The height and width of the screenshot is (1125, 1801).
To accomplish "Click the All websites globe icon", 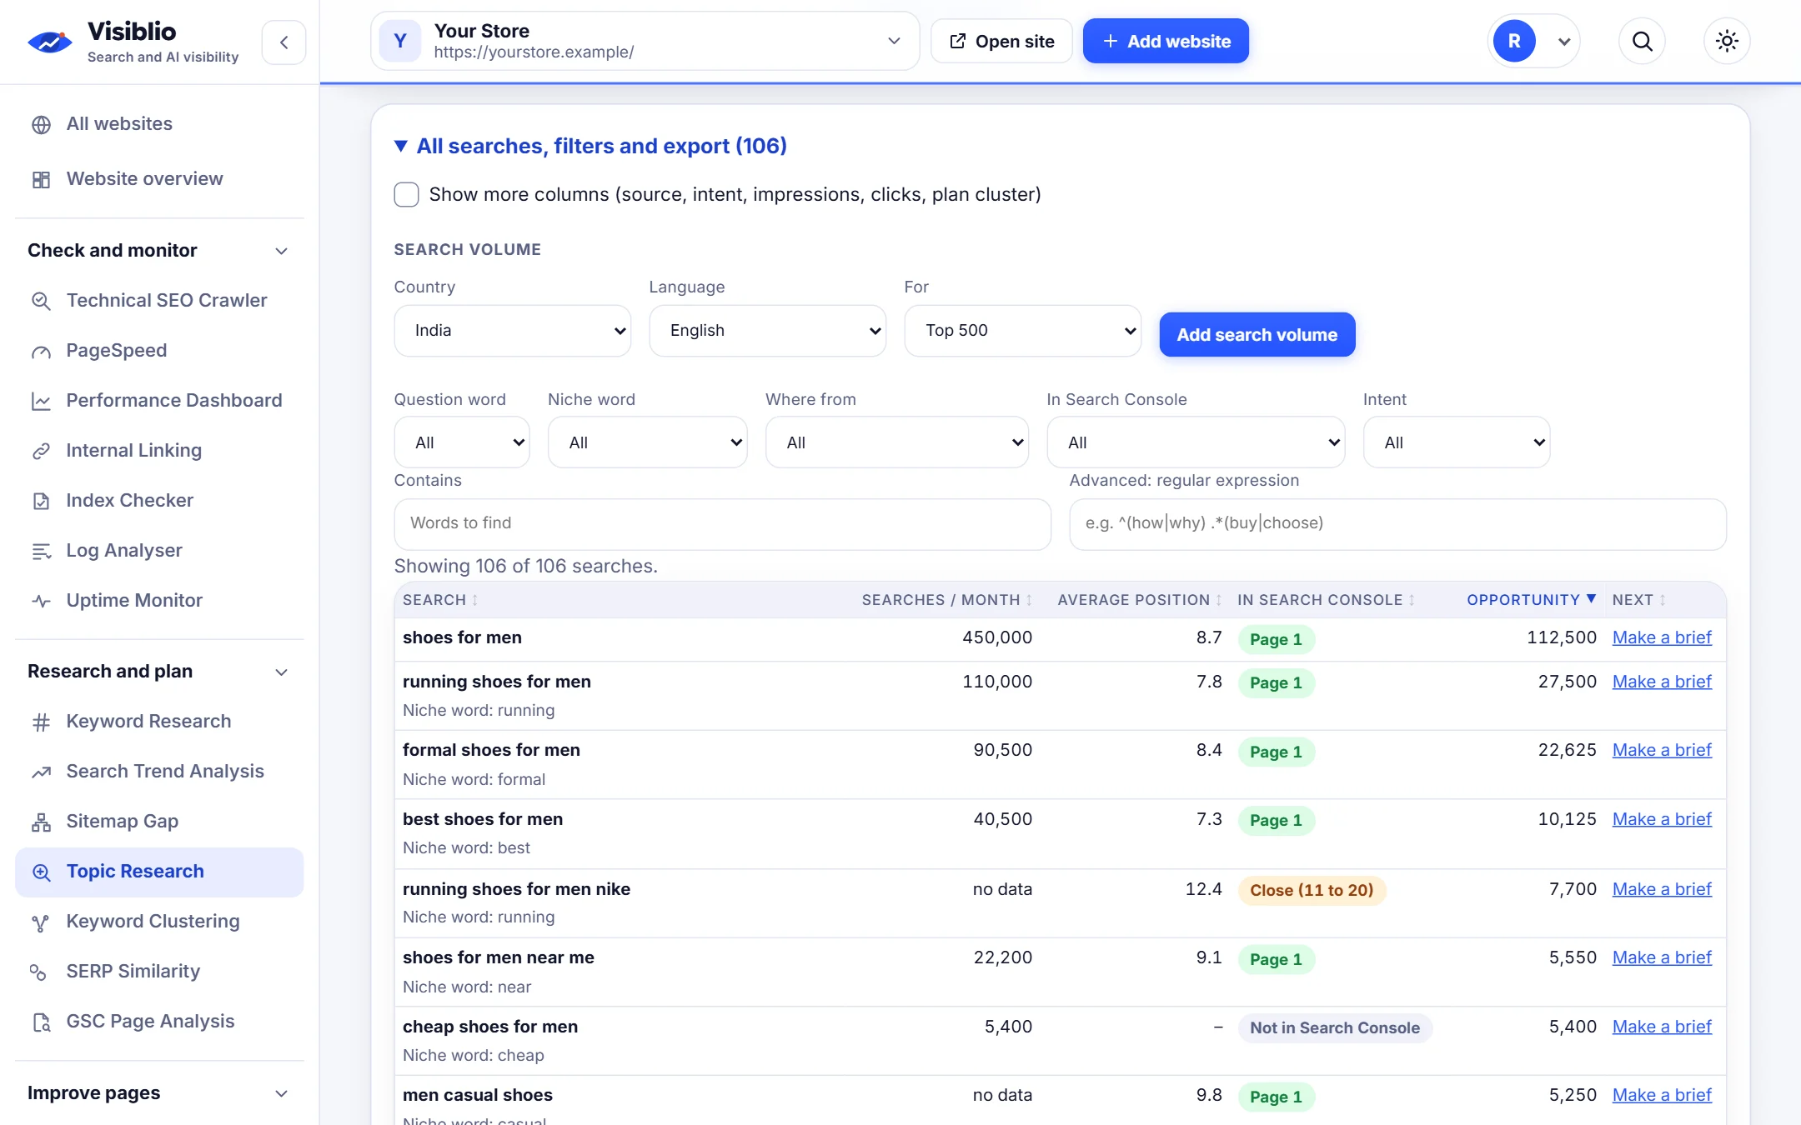I will click(41, 125).
